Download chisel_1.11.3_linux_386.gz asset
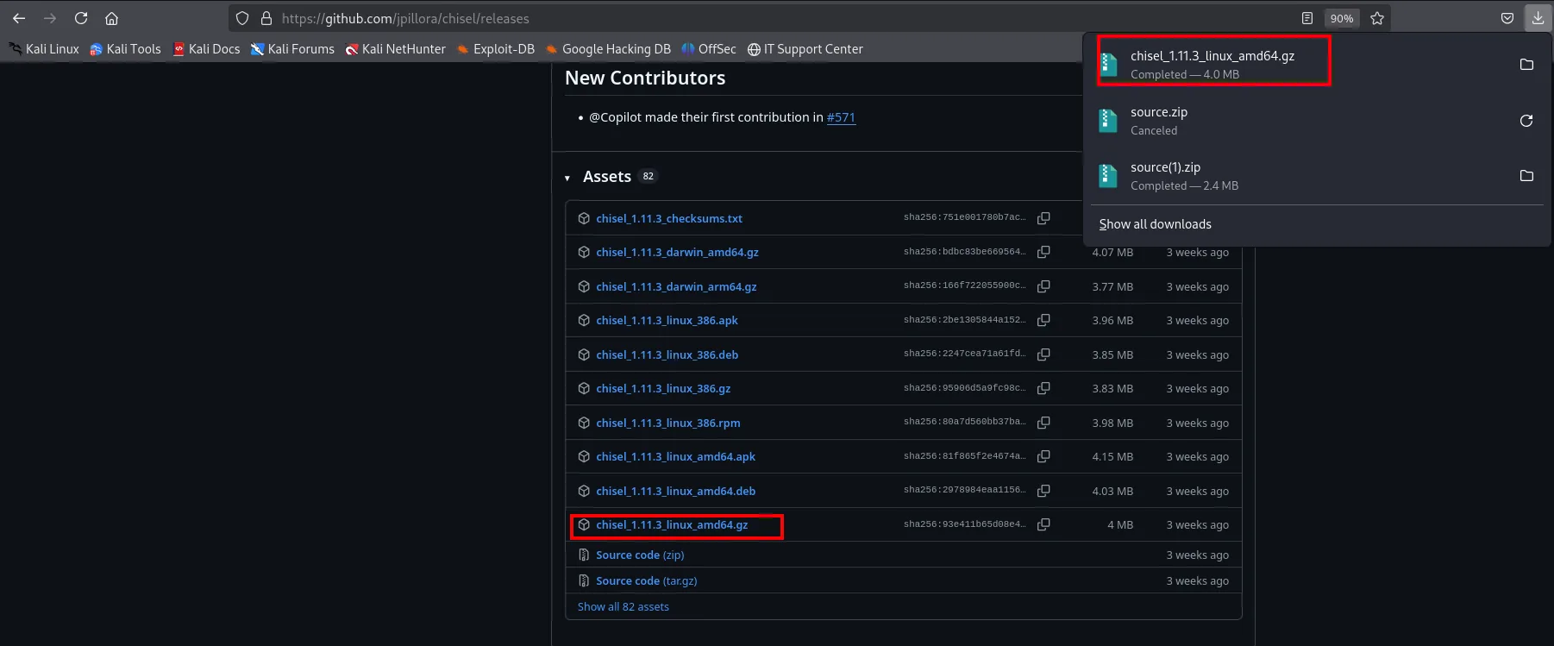 (663, 388)
